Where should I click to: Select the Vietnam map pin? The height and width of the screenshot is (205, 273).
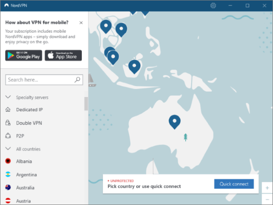121,30
